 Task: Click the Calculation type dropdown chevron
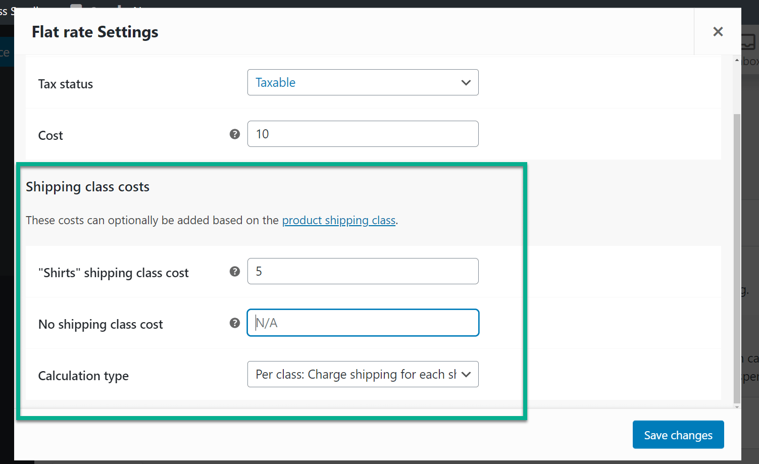tap(466, 374)
